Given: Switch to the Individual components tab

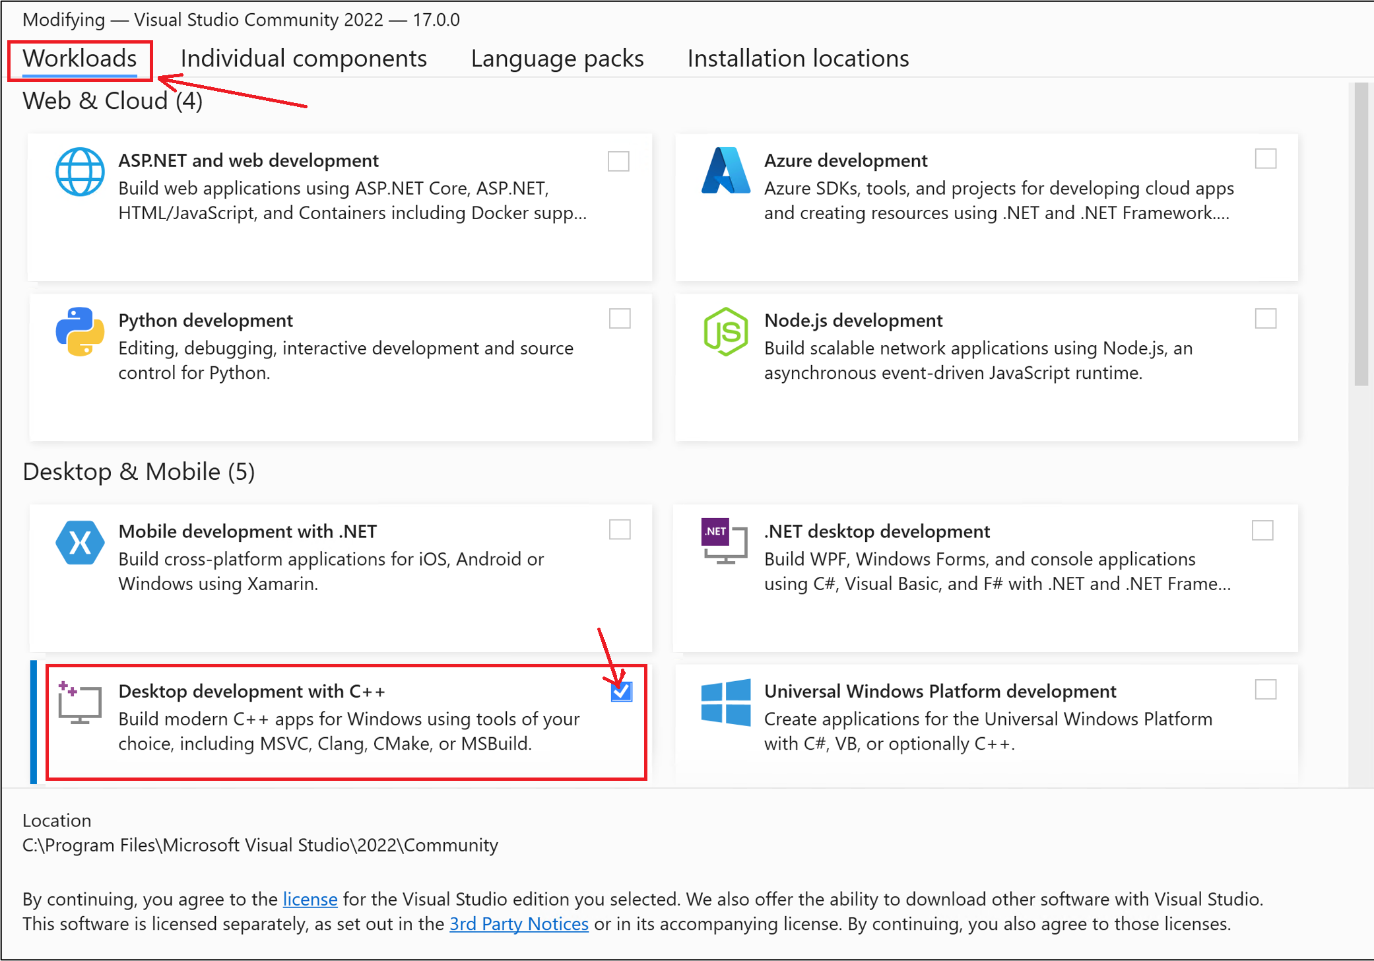Looking at the screenshot, I should click(x=303, y=58).
